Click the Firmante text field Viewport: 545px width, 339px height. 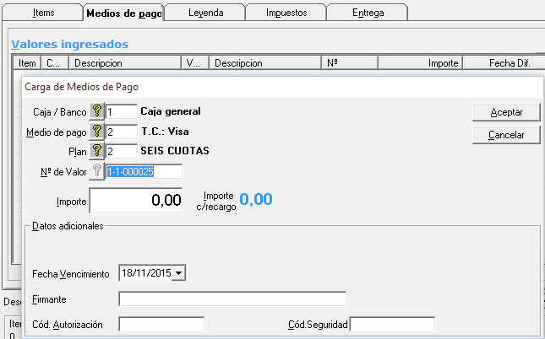(232, 299)
